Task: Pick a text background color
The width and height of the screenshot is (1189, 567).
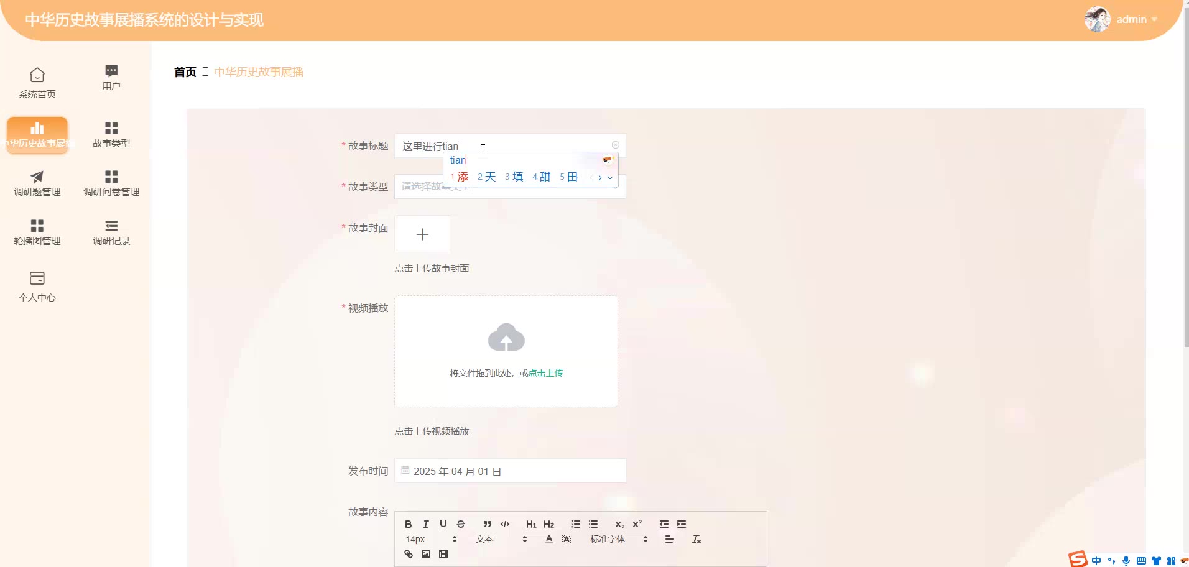Action: click(567, 539)
